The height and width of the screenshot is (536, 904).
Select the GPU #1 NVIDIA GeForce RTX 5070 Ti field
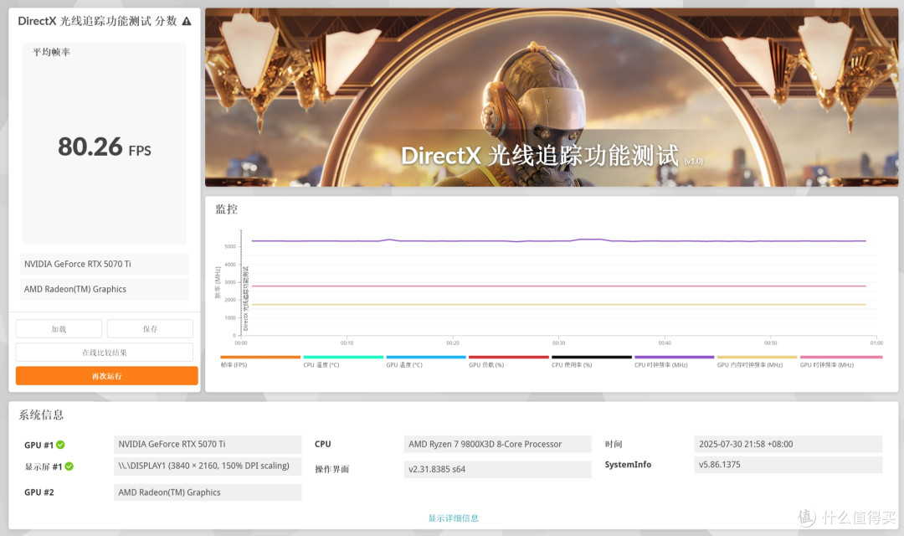click(208, 444)
